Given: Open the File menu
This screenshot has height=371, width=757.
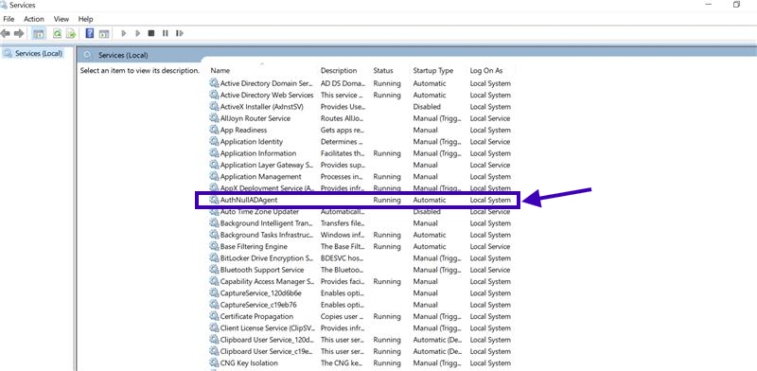Looking at the screenshot, I should click(9, 19).
